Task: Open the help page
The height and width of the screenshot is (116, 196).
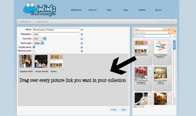Action: pyautogui.click(x=109, y=10)
